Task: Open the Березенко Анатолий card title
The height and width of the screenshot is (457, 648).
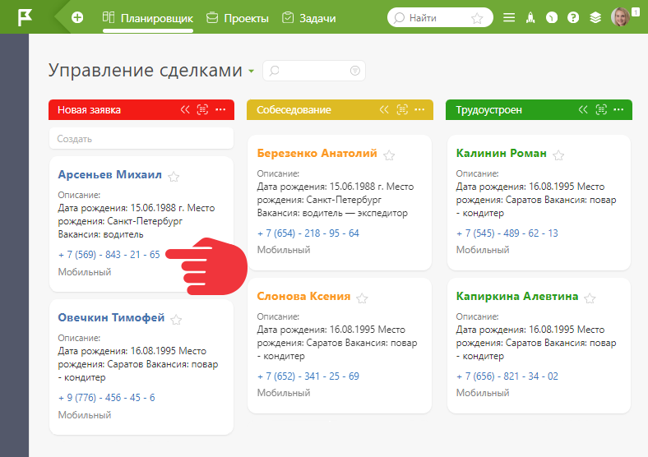Action: [317, 153]
